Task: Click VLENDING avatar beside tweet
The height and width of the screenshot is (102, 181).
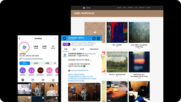Action: pos(65,55)
